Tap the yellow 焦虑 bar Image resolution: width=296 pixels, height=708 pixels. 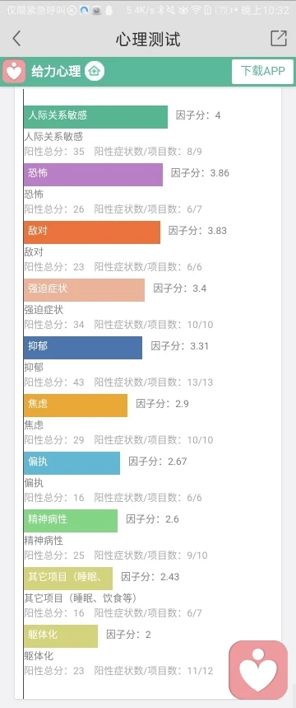[x=76, y=406]
